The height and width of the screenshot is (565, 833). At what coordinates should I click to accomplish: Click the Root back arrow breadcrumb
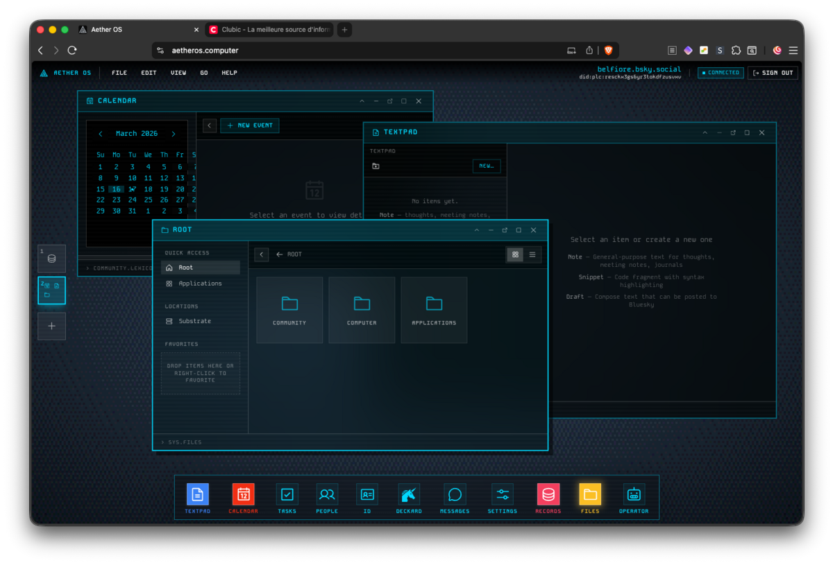(x=289, y=254)
